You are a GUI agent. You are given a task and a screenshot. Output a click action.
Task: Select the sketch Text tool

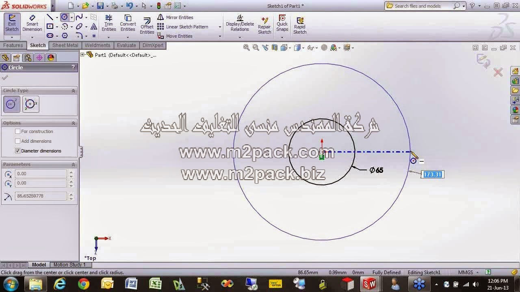click(x=94, y=26)
